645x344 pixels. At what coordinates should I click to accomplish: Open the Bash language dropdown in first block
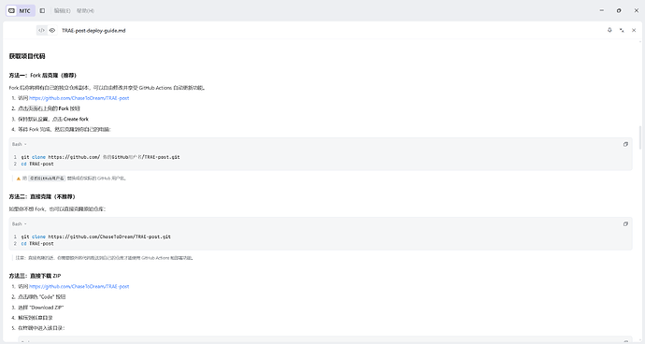tap(20, 145)
